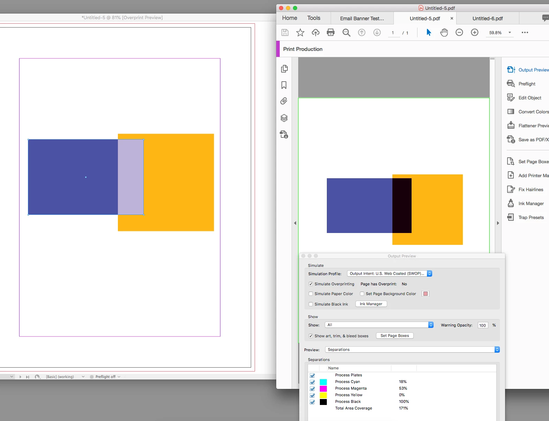Open Fix Hairlines tool

pyautogui.click(x=525, y=189)
